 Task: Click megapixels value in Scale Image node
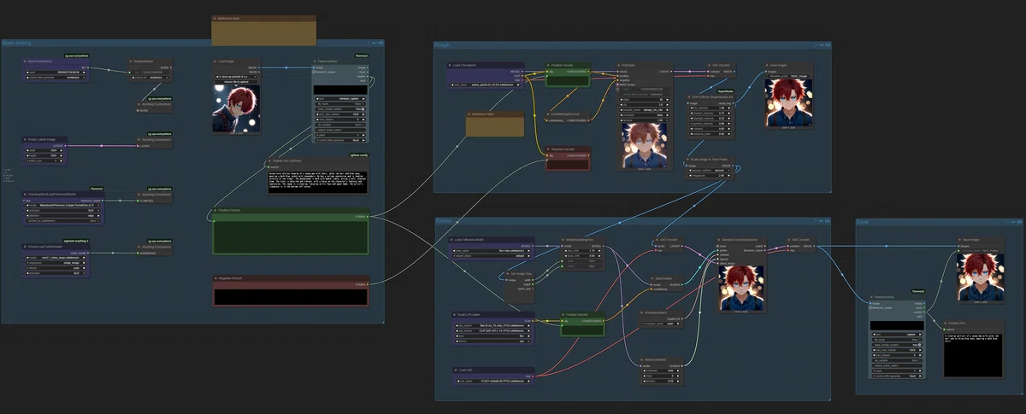point(710,175)
